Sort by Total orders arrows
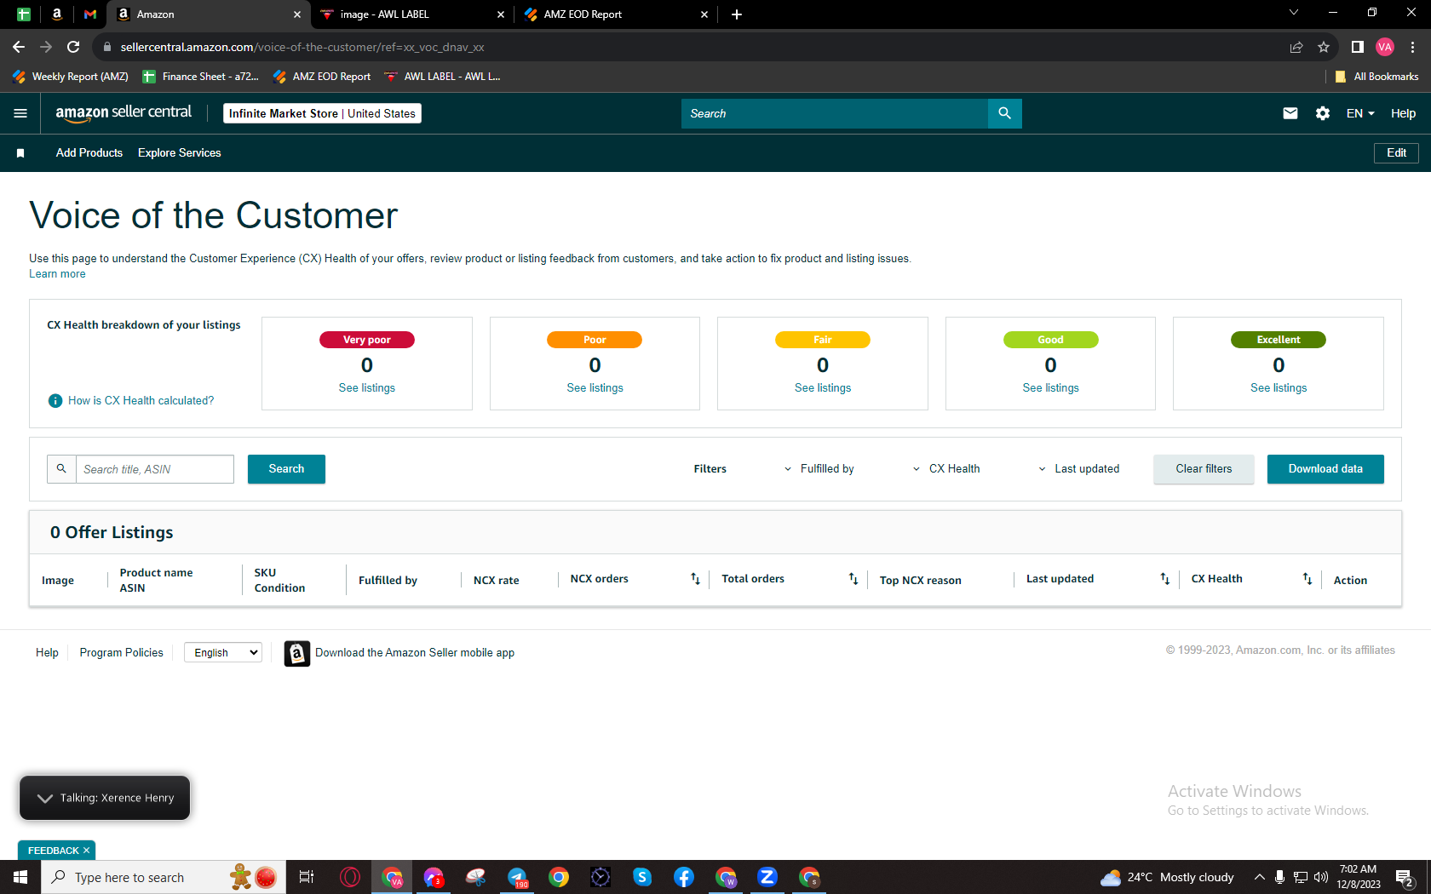Image resolution: width=1431 pixels, height=894 pixels. point(853,579)
